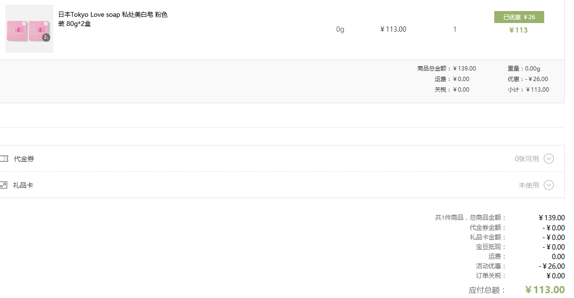Select the 代金券 voucher row label

(24, 159)
